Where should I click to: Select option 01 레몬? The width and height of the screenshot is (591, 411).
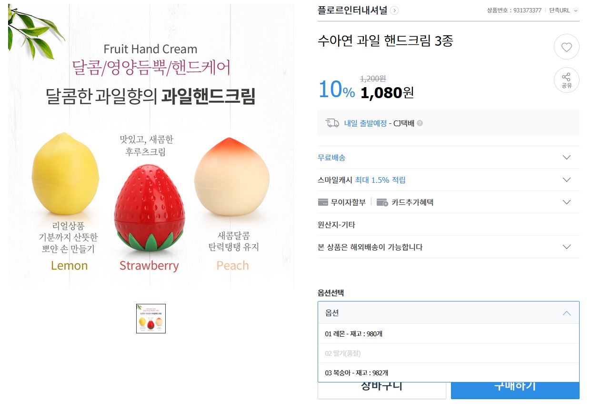pos(353,334)
